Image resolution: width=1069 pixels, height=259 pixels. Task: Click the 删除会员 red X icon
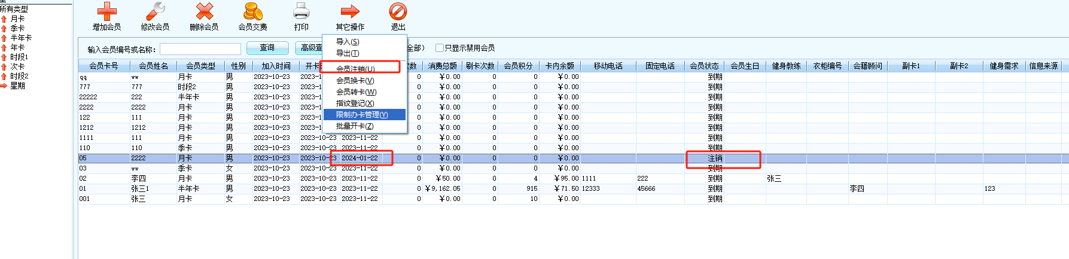[x=204, y=12]
